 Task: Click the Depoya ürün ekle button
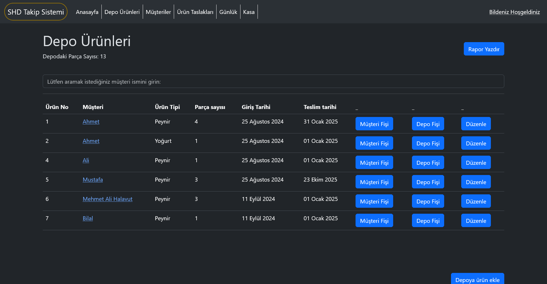coord(477,279)
